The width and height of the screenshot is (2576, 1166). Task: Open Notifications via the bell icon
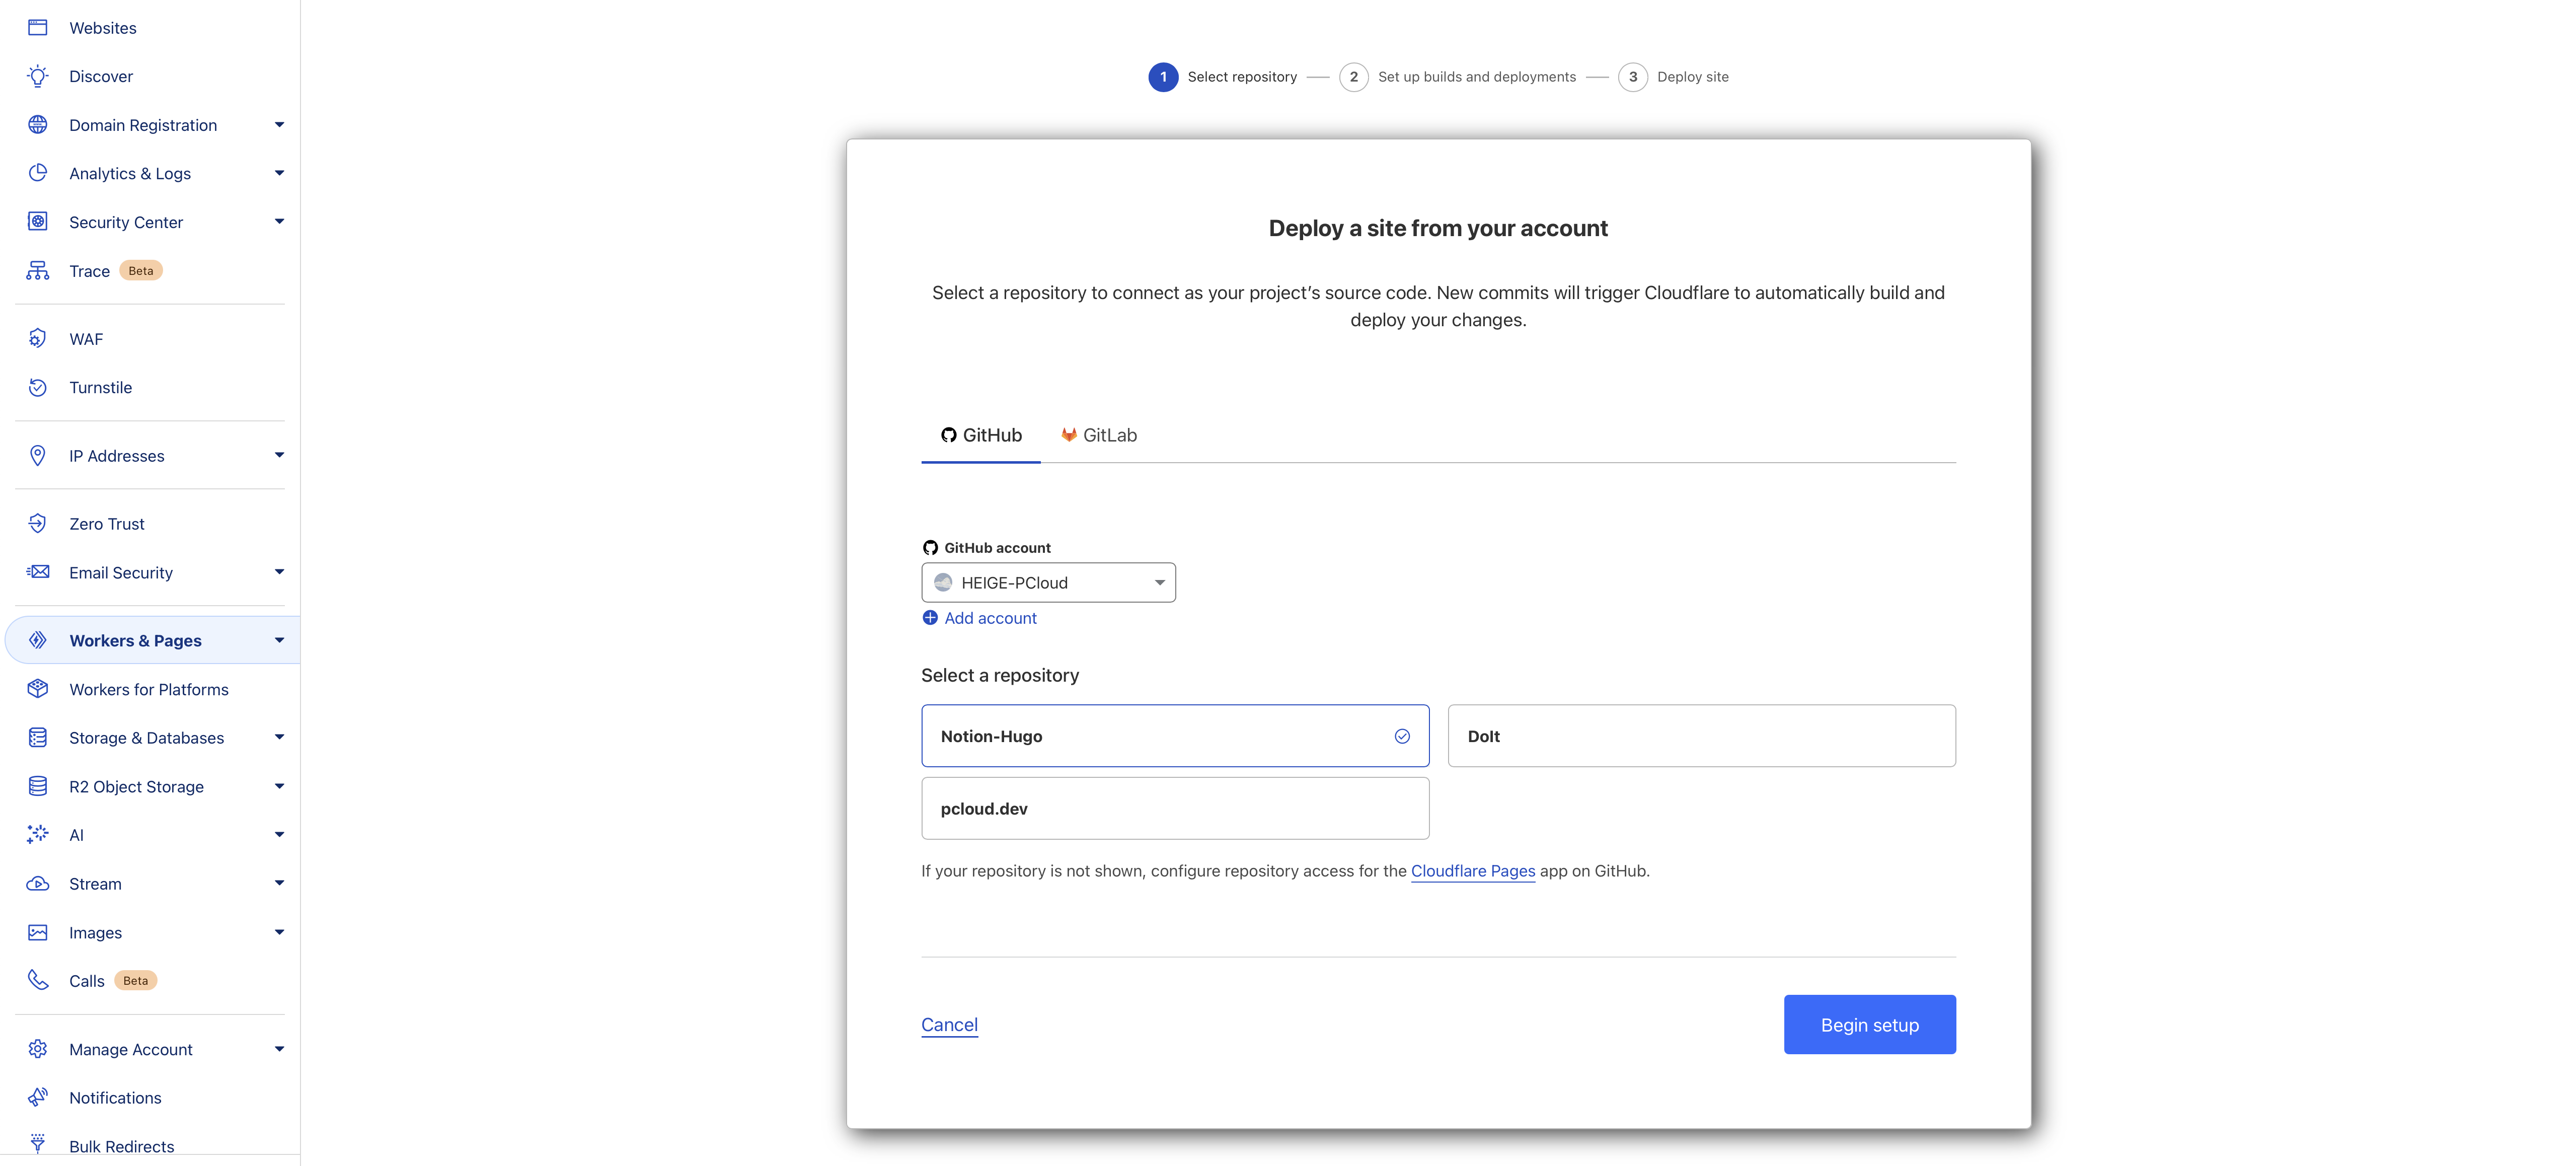[37, 1097]
